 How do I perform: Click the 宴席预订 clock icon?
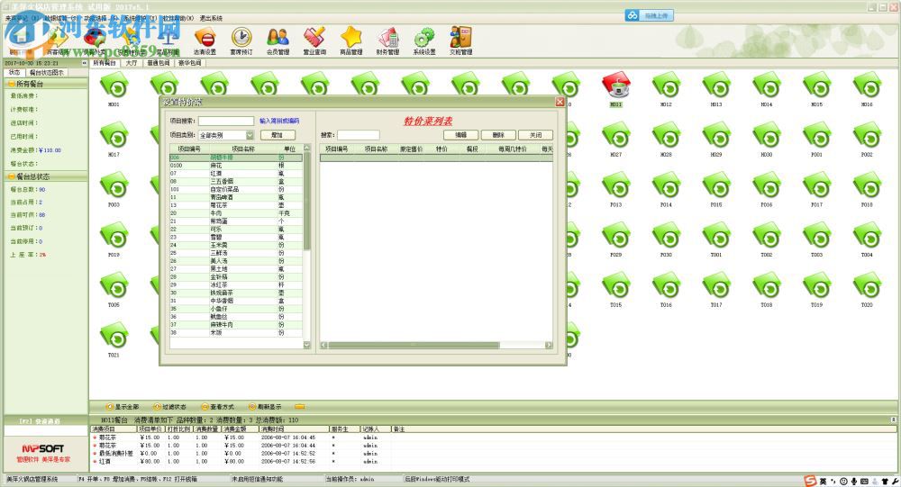(241, 40)
